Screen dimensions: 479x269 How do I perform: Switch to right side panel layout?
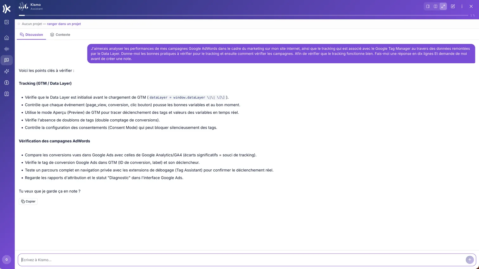tap(428, 6)
